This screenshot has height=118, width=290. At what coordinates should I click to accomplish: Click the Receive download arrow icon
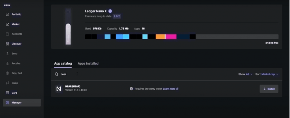(7, 63)
